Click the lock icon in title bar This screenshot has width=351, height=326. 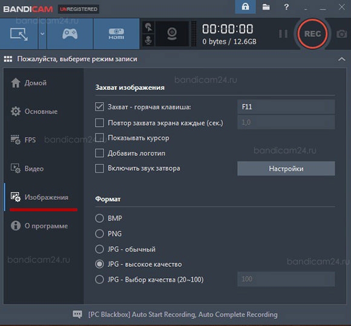pyautogui.click(x=245, y=7)
